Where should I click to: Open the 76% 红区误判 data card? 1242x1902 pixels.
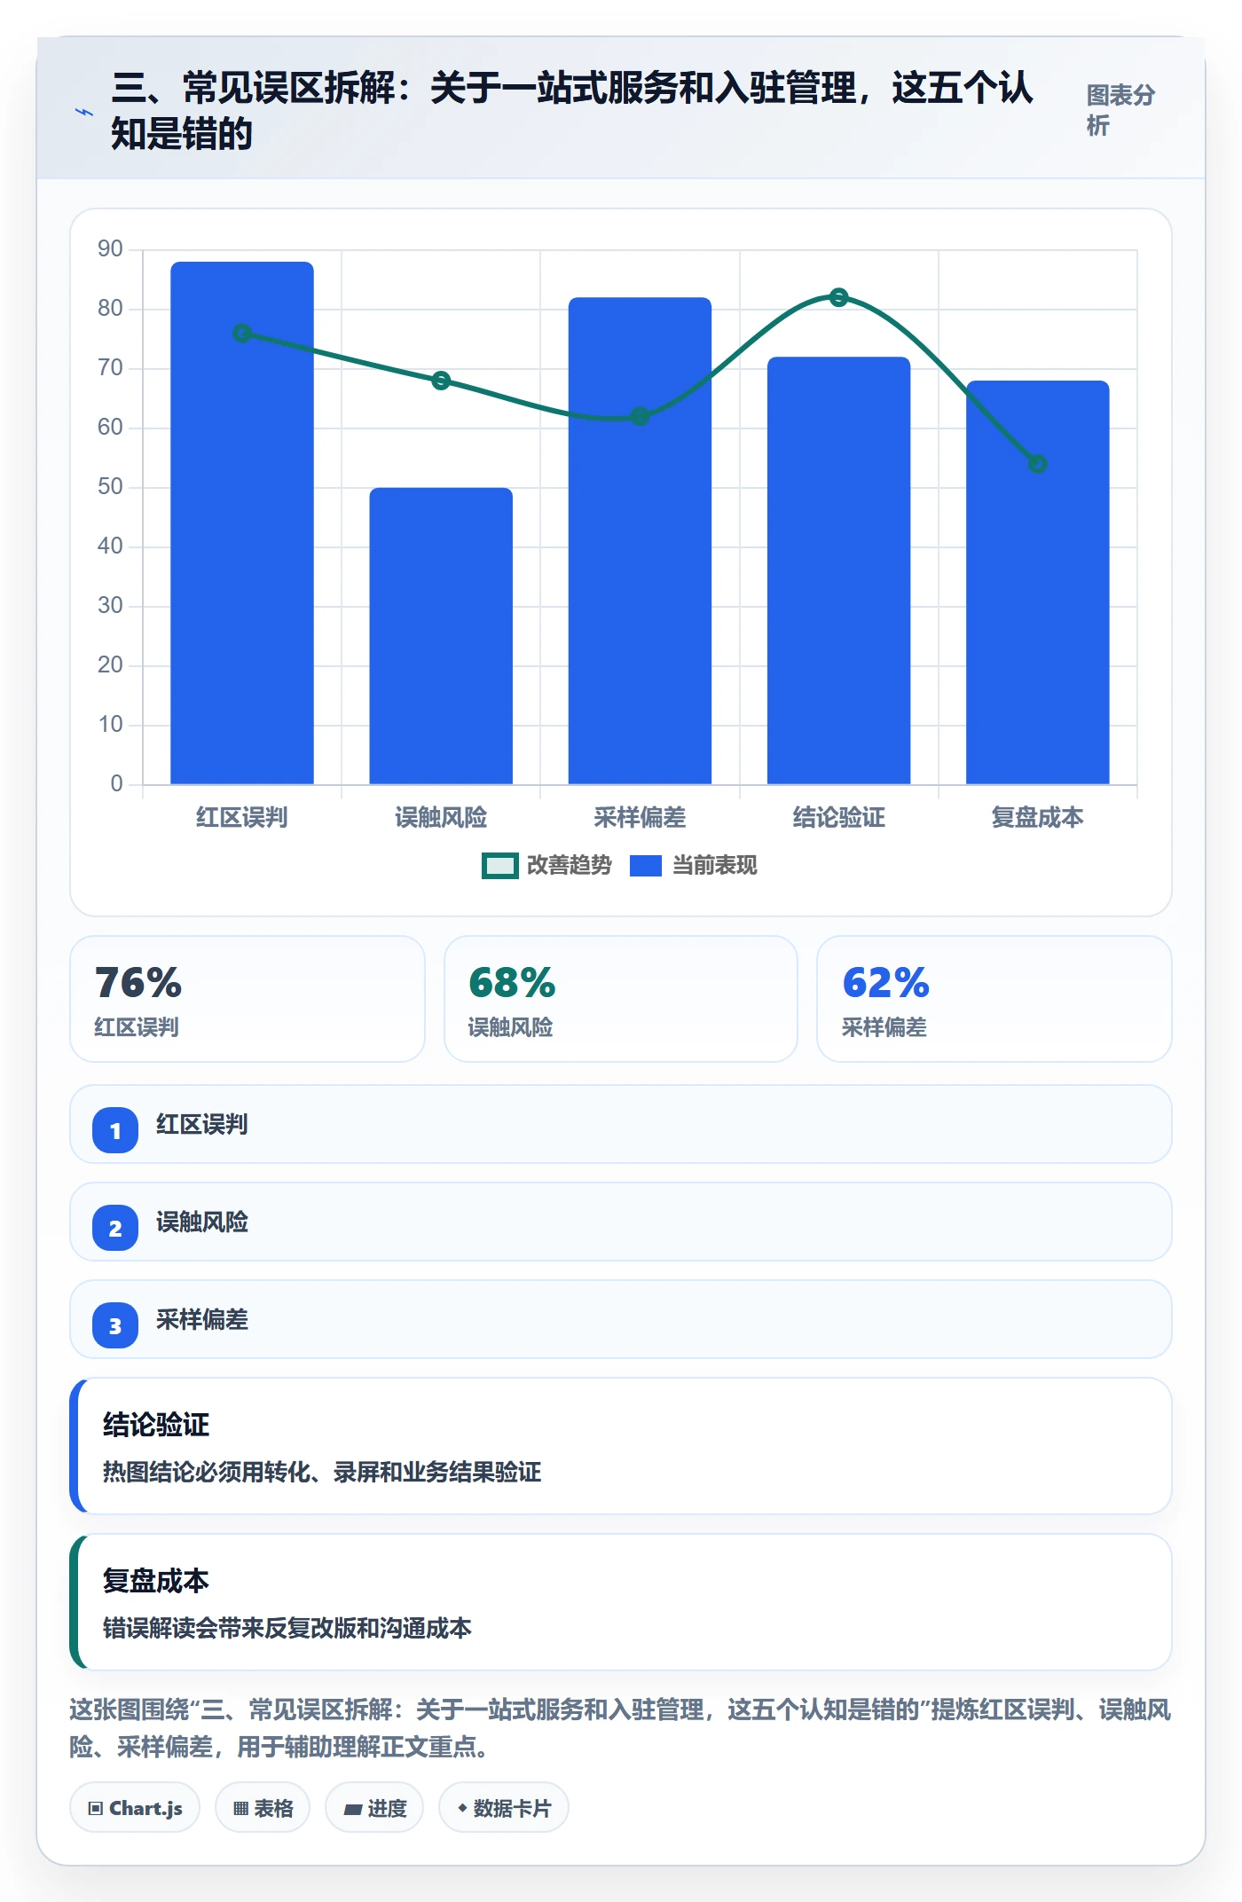tap(248, 999)
